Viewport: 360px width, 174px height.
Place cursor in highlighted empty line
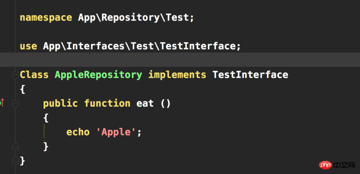click(x=180, y=60)
